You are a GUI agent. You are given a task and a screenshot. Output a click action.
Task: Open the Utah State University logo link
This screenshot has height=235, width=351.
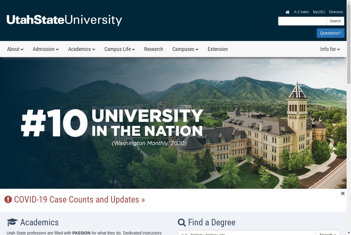(x=64, y=20)
